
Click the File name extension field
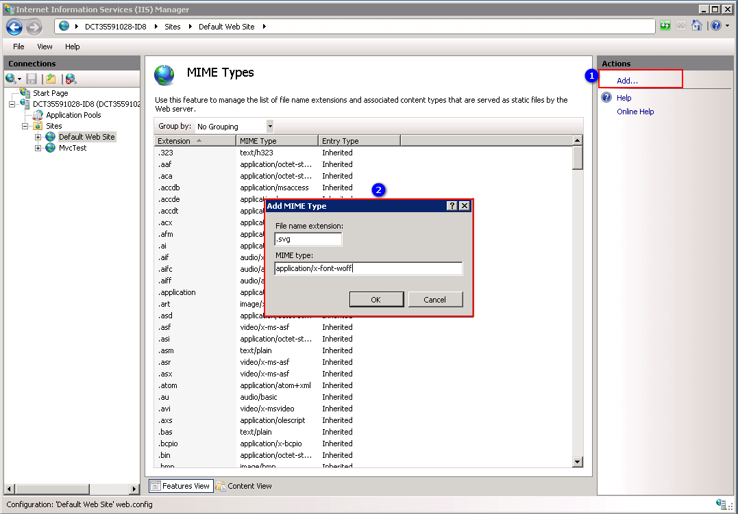point(308,240)
